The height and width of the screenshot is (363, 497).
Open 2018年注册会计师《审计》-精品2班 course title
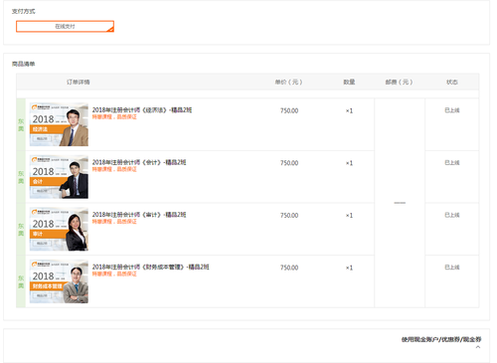click(x=139, y=215)
